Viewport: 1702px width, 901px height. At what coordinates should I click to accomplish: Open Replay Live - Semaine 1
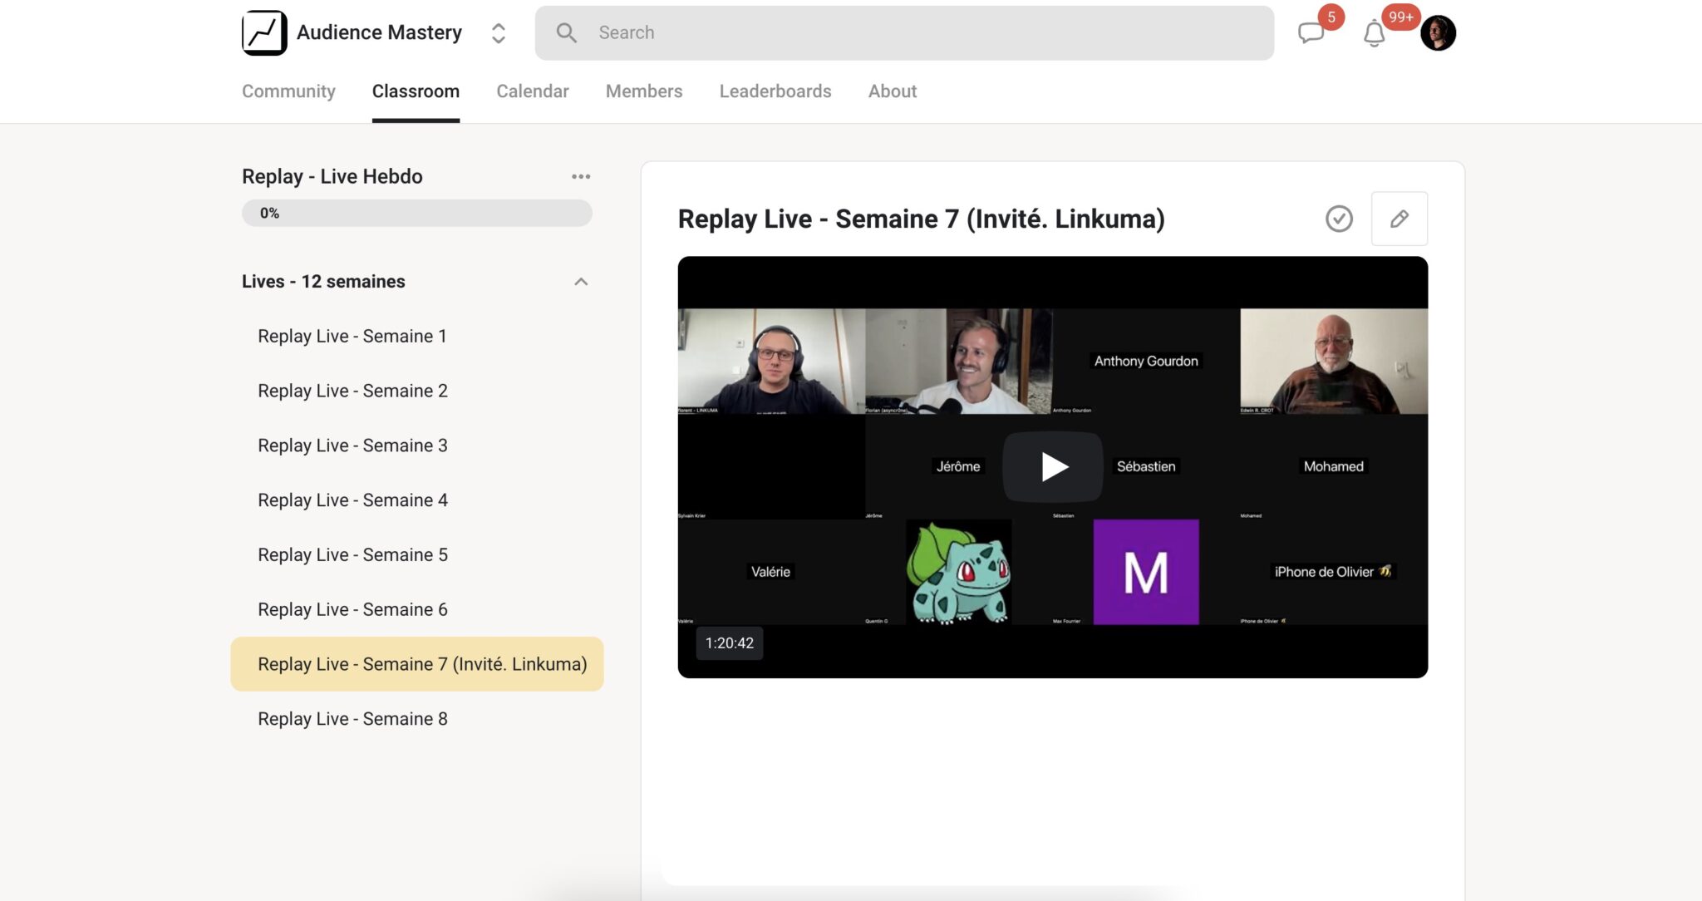417,336
